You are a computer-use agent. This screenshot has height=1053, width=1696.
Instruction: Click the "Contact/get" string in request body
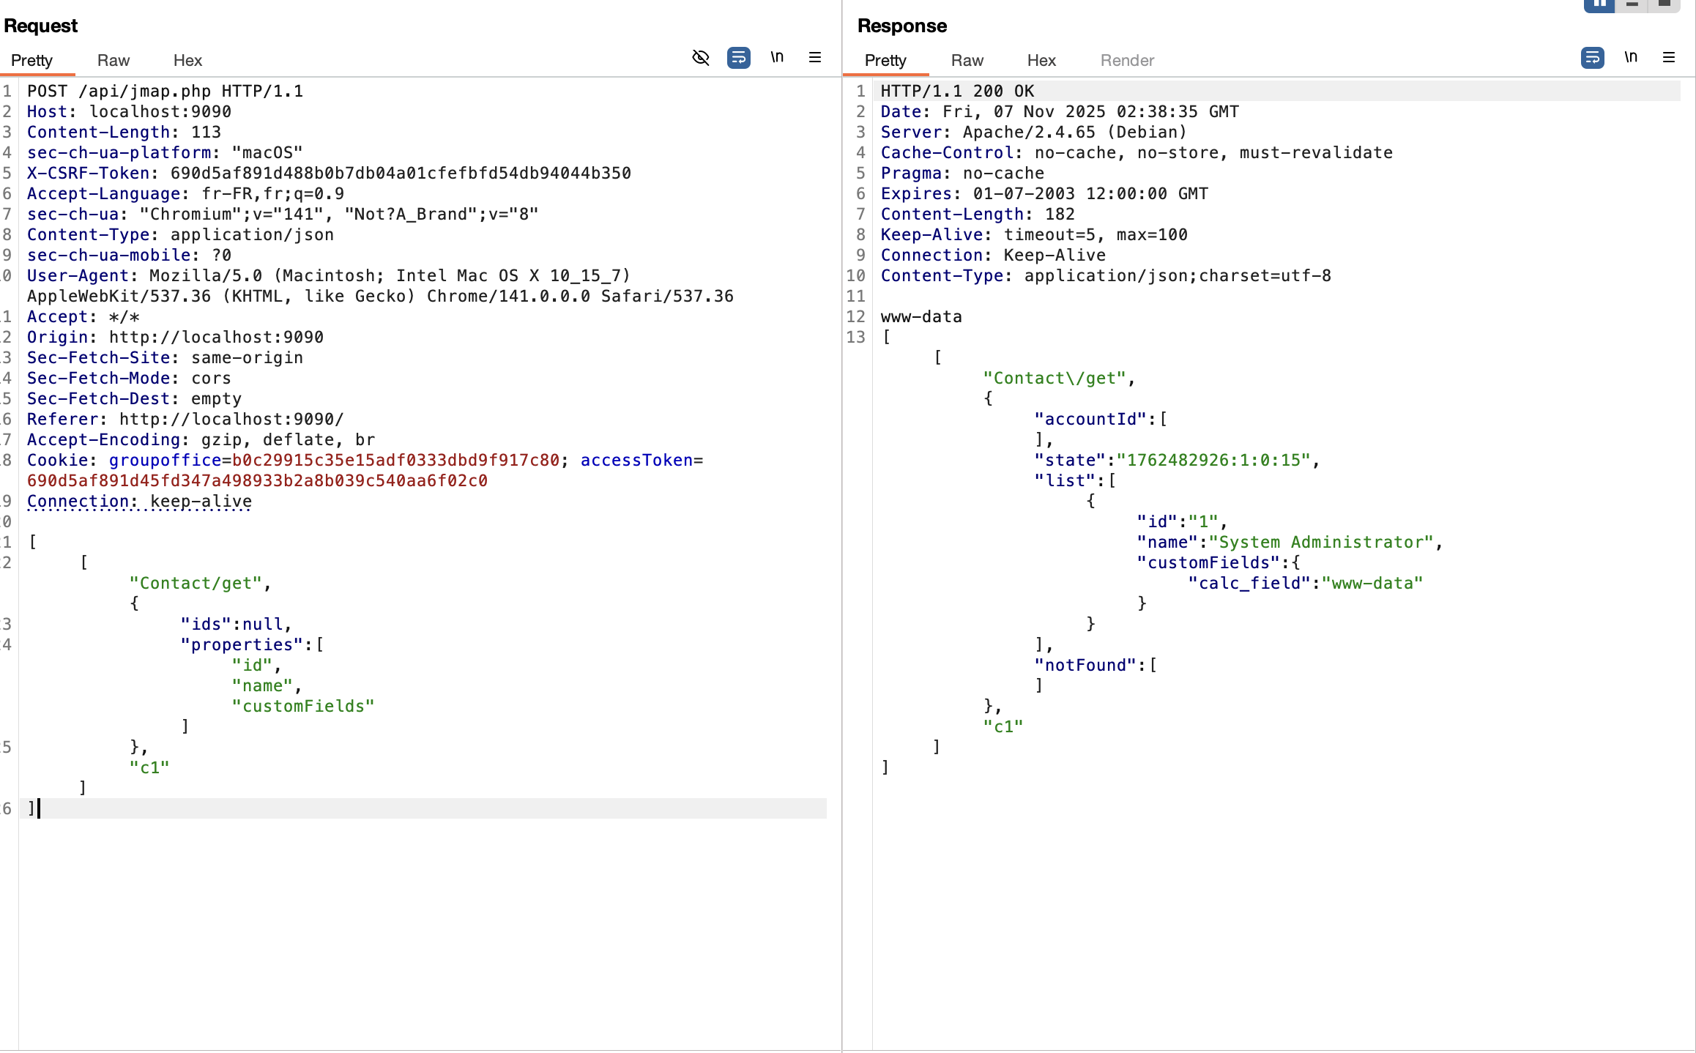196,583
